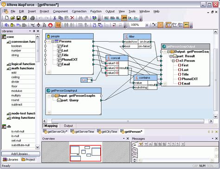Click the Cut scissors icon
This screenshot has height=169, width=220.
click(54, 18)
